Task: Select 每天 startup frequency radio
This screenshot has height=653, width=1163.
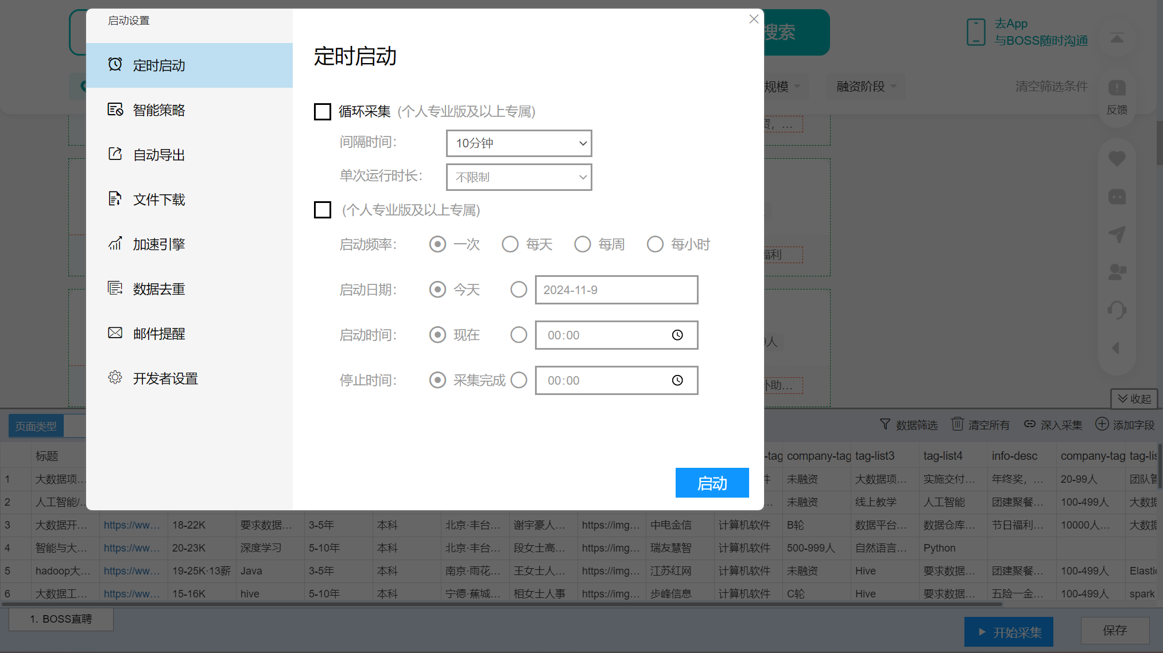Action: click(x=510, y=244)
